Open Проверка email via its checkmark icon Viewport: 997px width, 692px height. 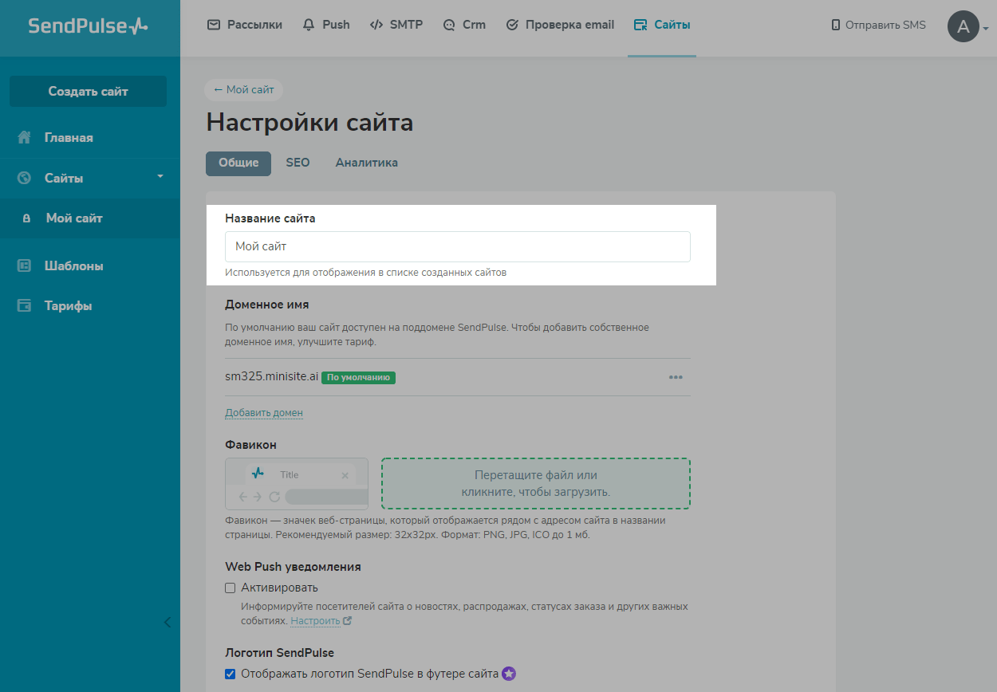click(x=511, y=25)
